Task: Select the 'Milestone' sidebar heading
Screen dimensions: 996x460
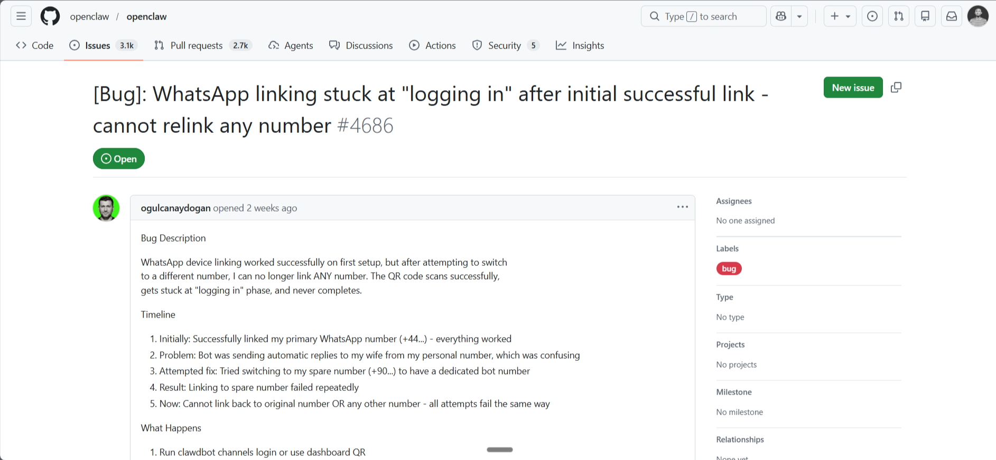Action: [x=733, y=392]
